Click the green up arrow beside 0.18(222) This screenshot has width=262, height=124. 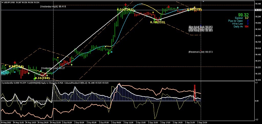click(x=155, y=20)
